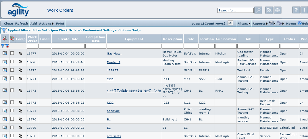
Task: Click Refresh in the toolbar
Action: click(22, 23)
